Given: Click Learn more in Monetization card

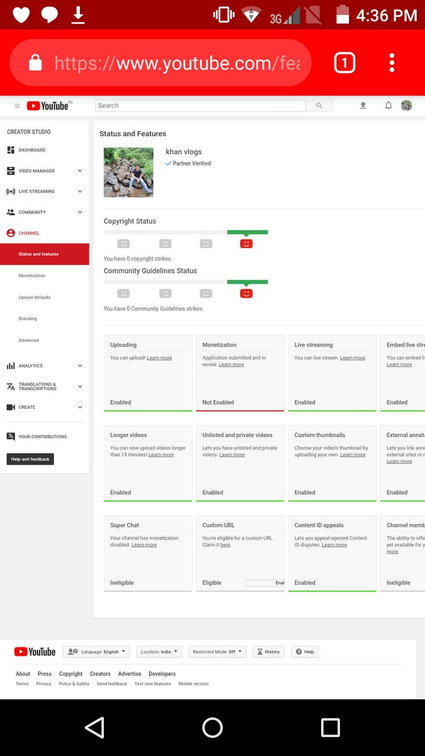Looking at the screenshot, I should click(x=231, y=365).
